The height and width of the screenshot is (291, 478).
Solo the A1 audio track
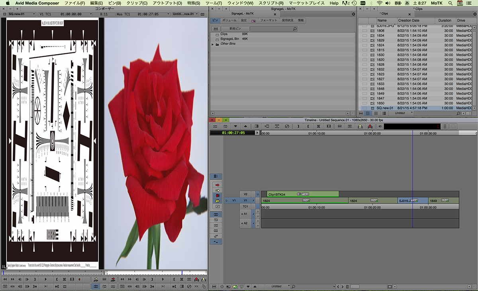258,211
